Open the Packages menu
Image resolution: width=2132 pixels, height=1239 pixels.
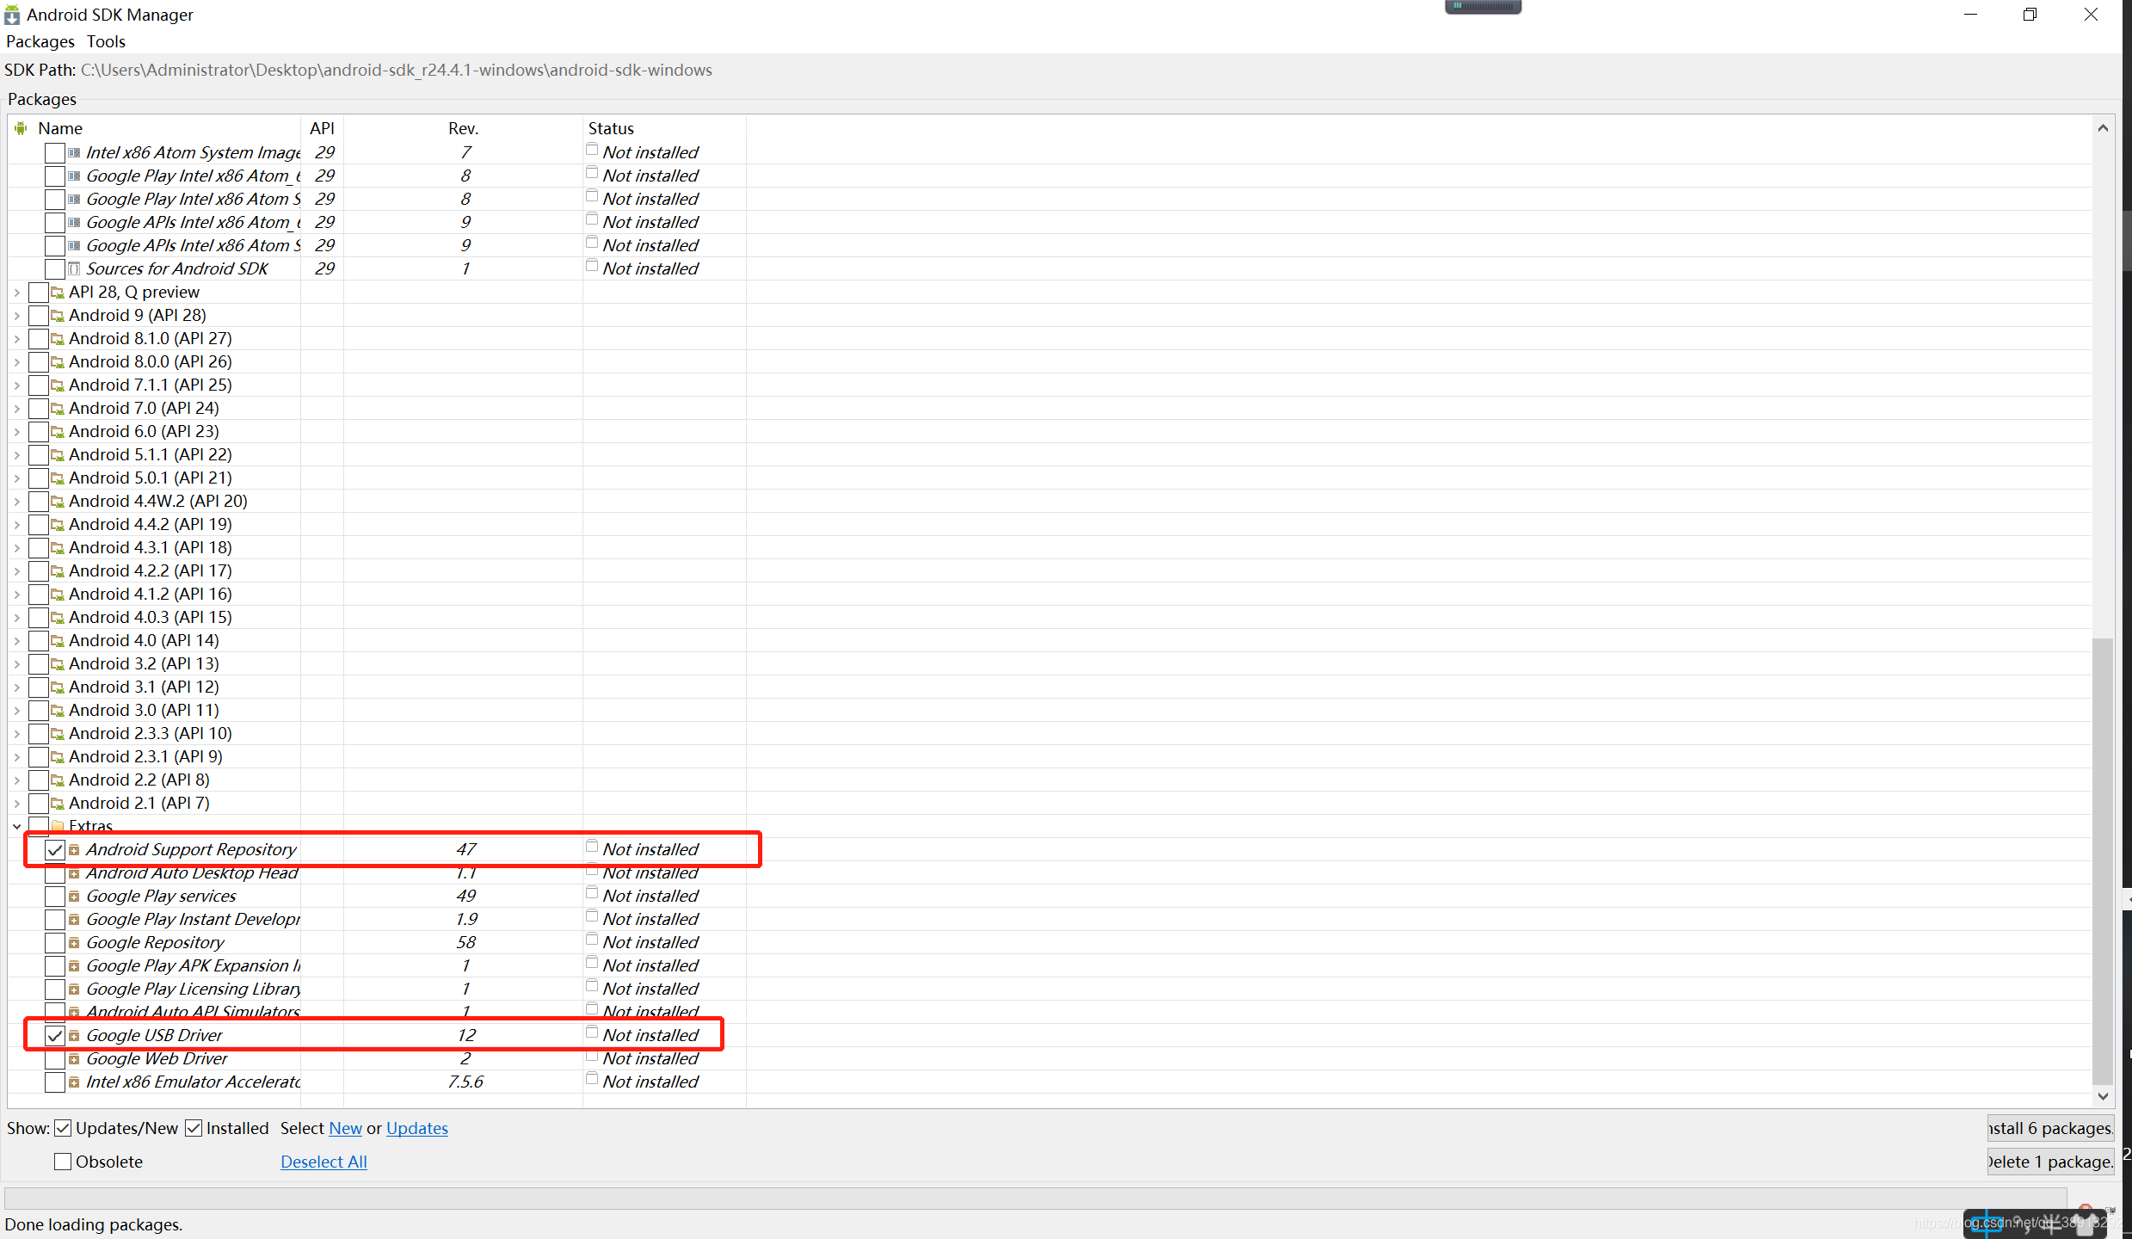pos(40,41)
